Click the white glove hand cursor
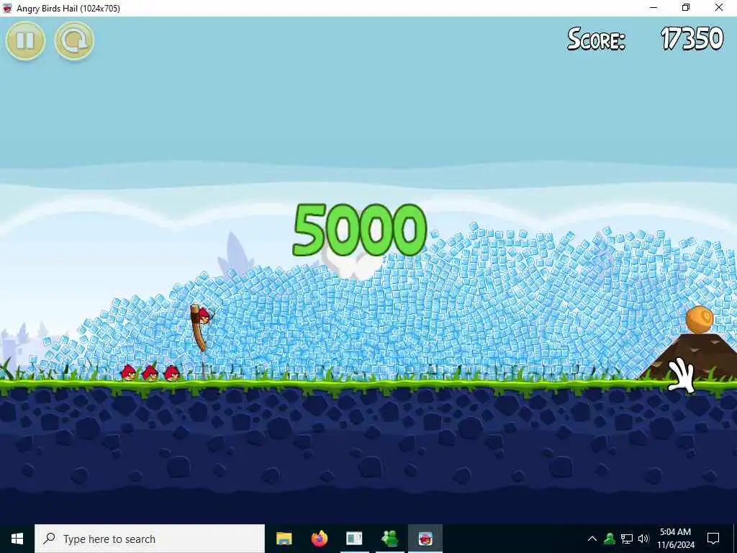 pos(682,374)
